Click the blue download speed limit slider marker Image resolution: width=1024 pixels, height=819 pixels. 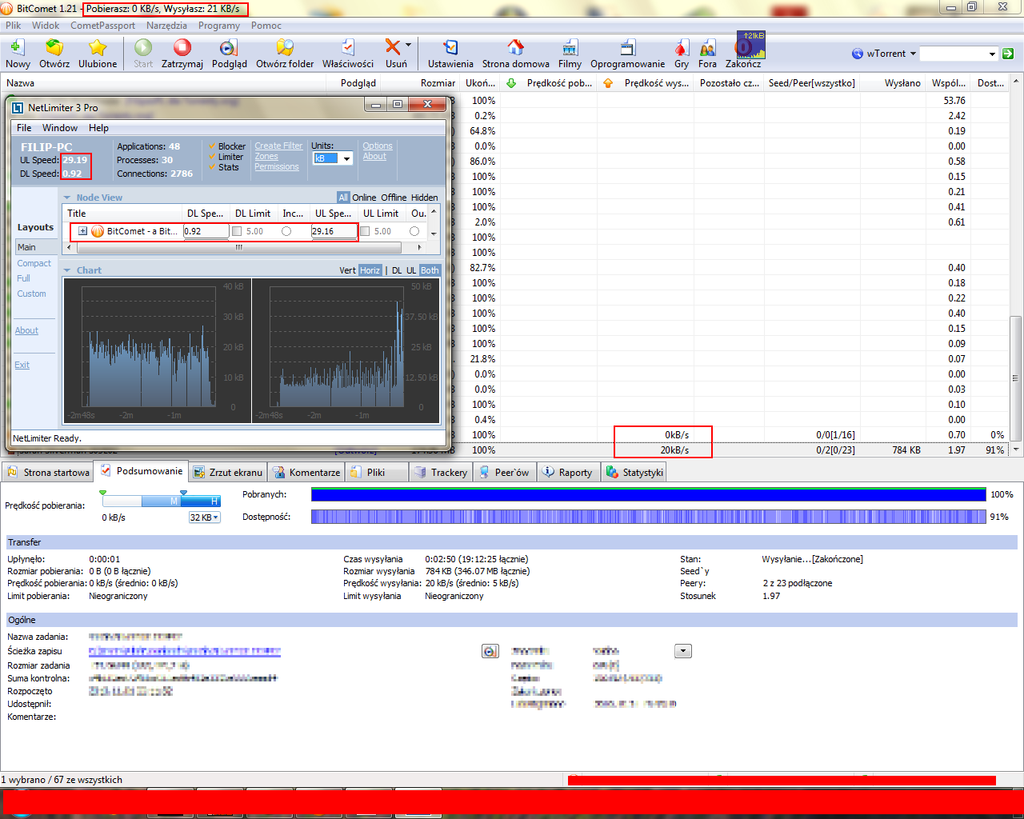pos(184,493)
